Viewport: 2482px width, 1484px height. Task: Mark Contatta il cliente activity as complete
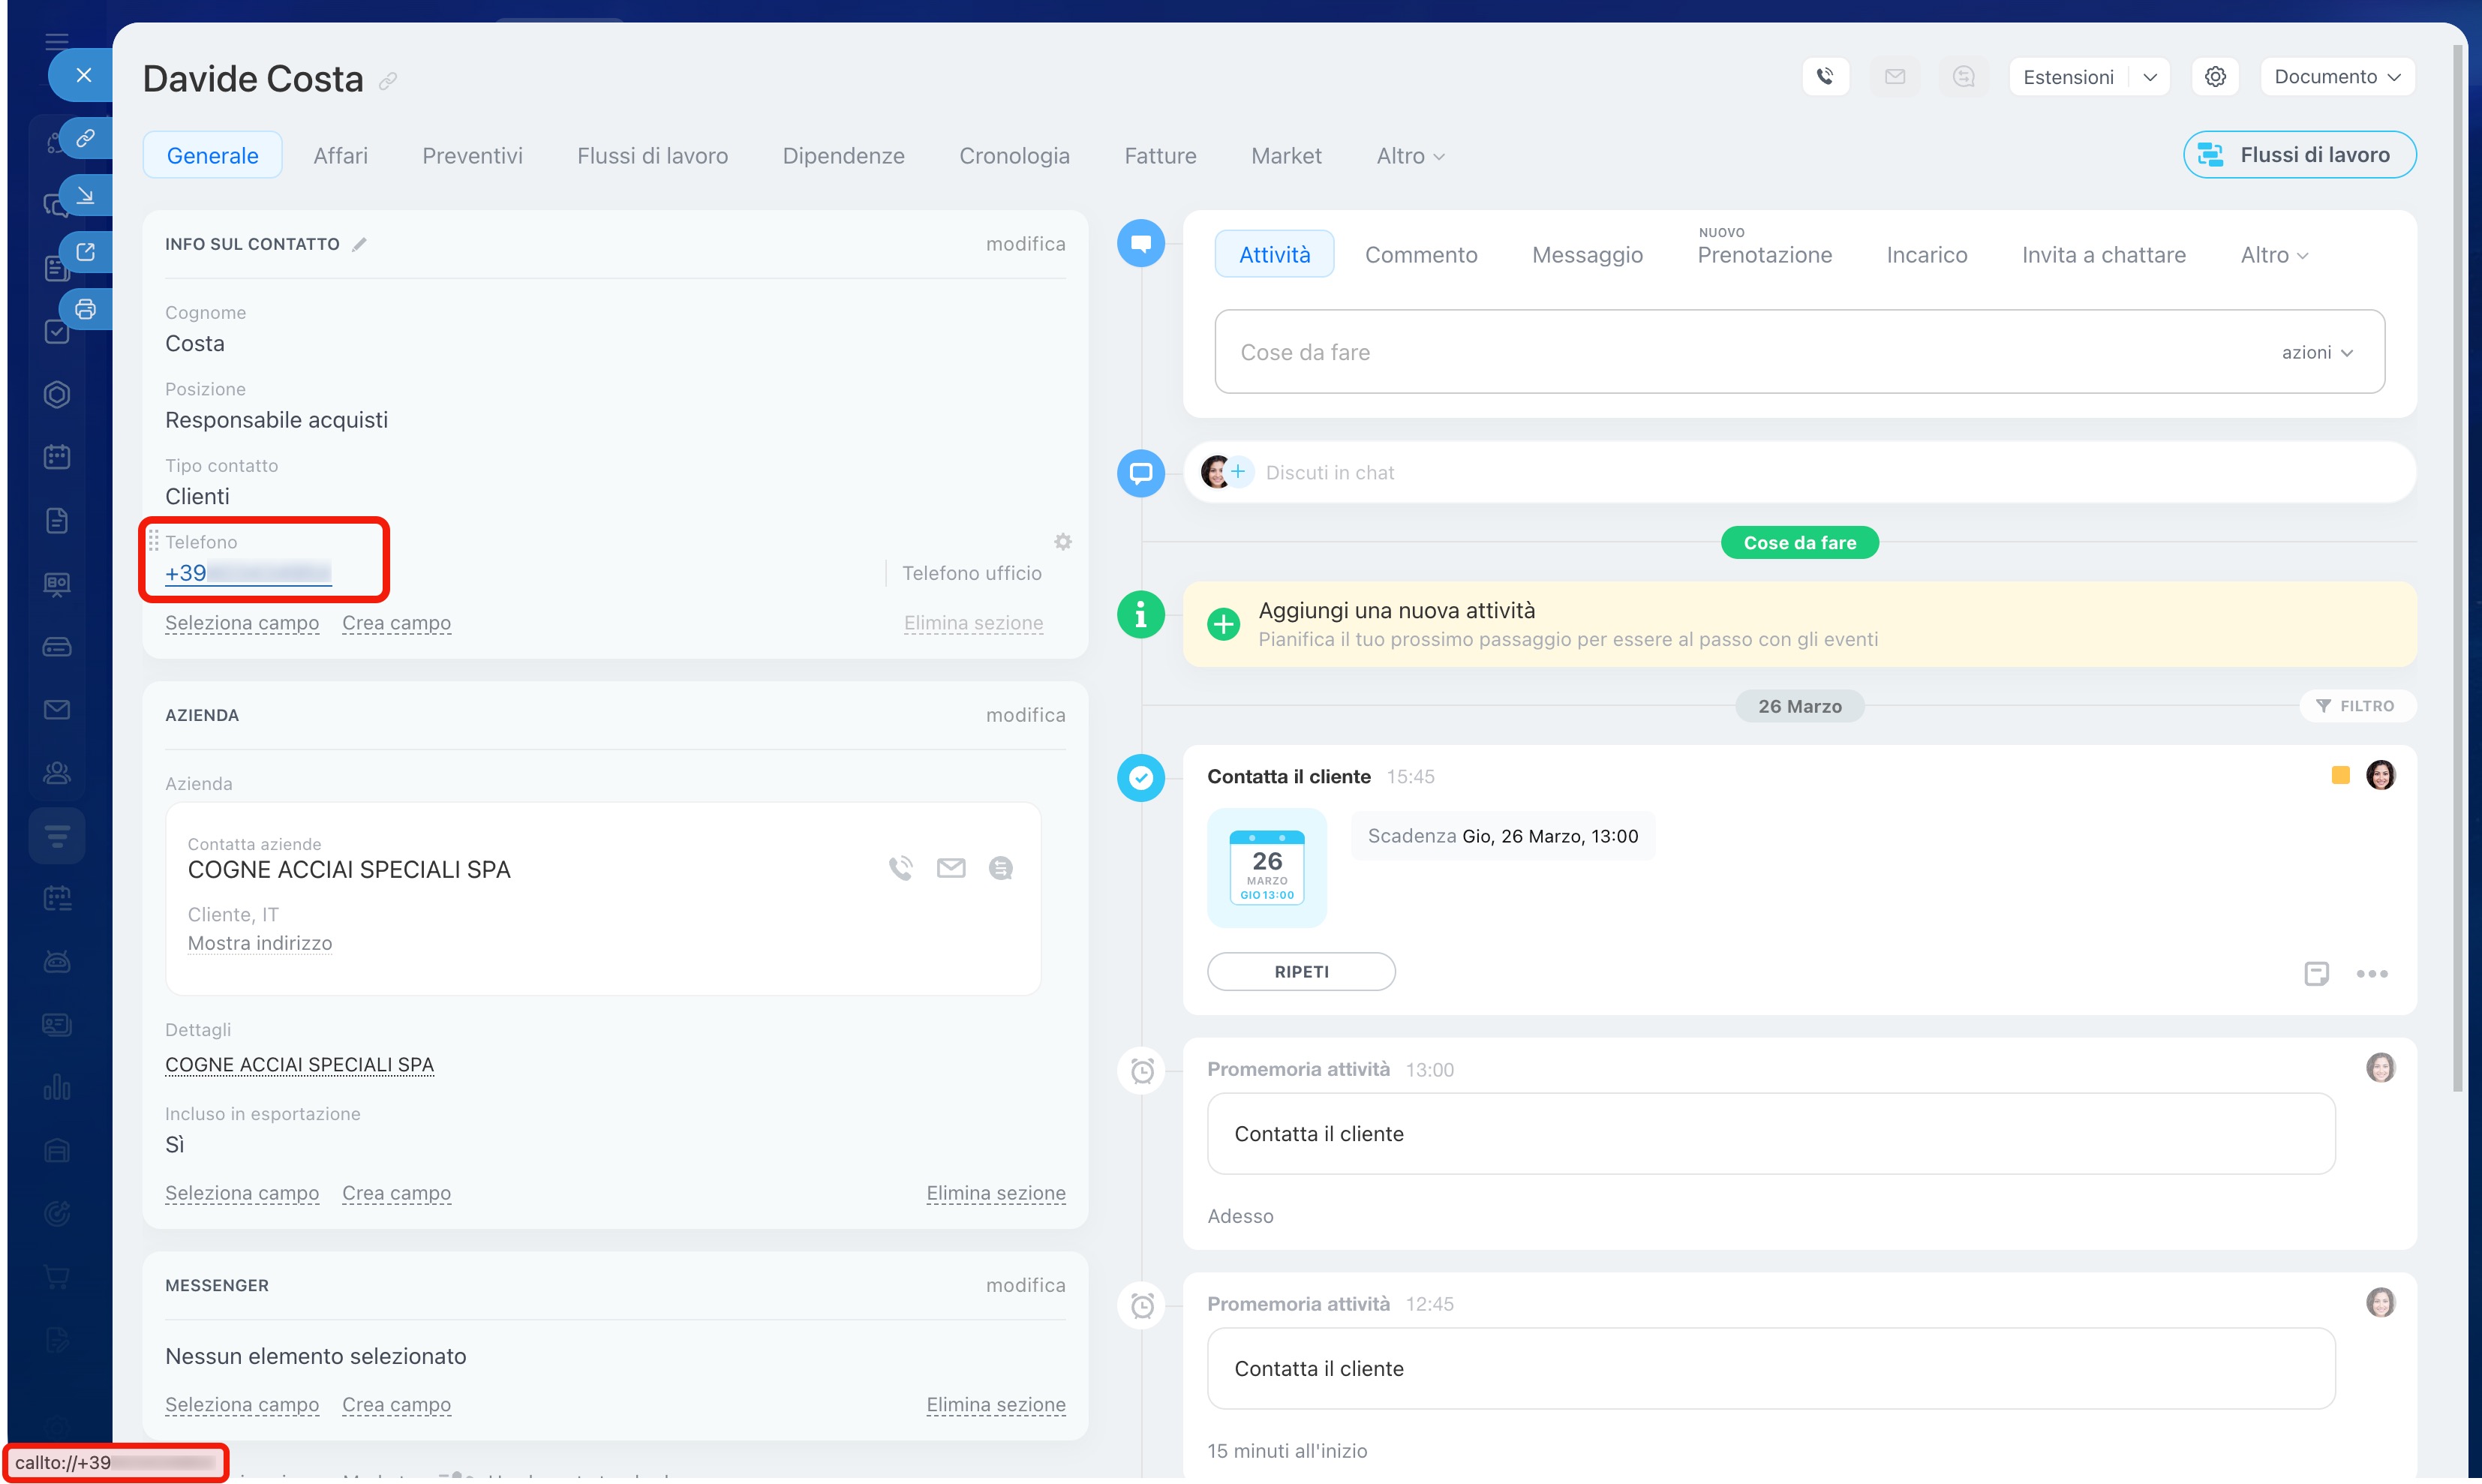(1141, 778)
